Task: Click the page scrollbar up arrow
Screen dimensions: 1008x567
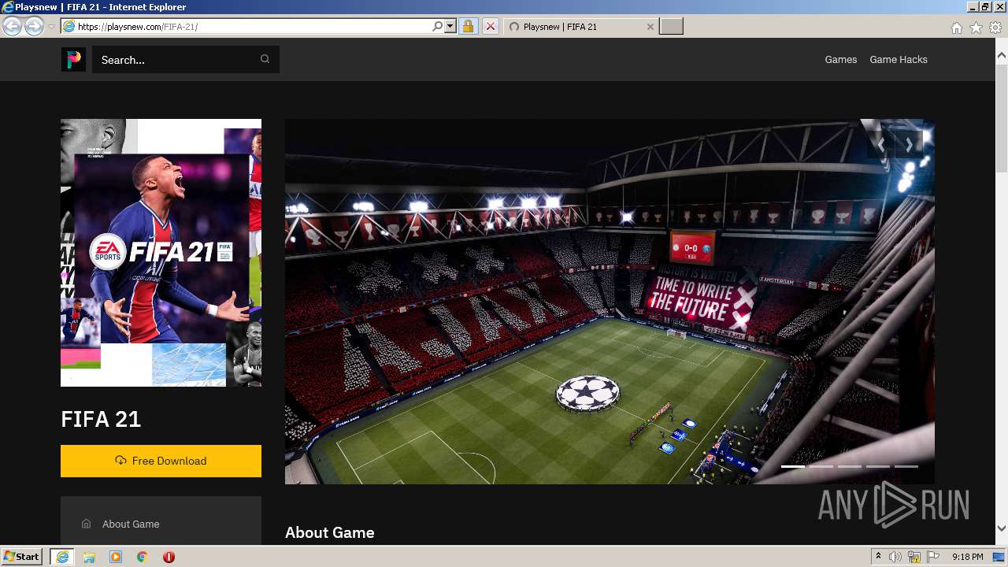Action: pos(1002,56)
